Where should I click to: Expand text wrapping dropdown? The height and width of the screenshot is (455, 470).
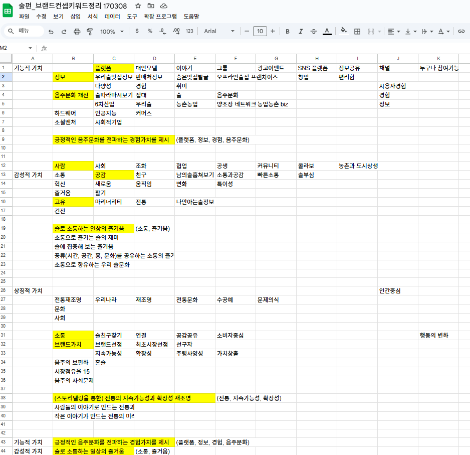pyautogui.click(x=431, y=31)
